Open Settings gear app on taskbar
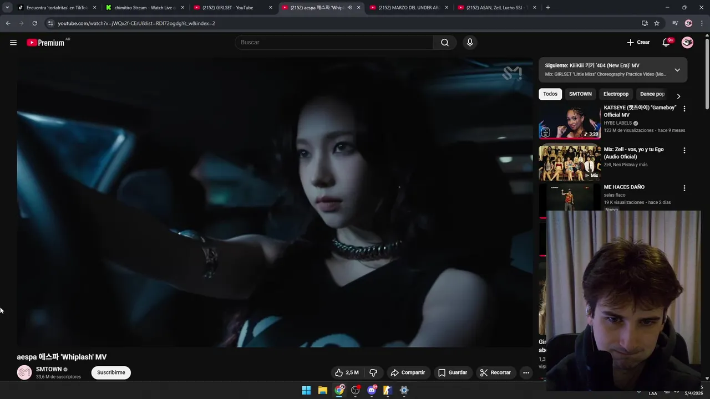710x399 pixels. 404,390
